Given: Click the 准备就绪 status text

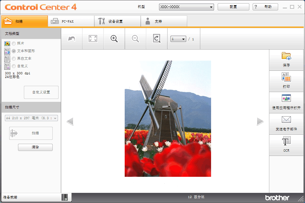Looking at the screenshot, I should tap(10, 197).
